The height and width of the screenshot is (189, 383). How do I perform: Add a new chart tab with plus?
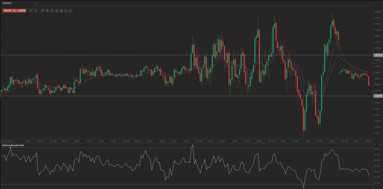36,3
